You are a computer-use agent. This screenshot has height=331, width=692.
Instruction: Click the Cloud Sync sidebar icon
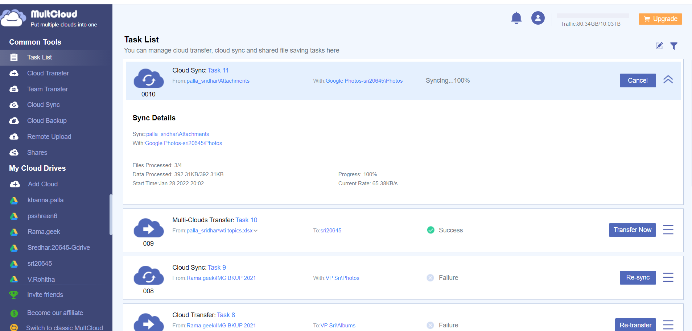click(x=14, y=105)
